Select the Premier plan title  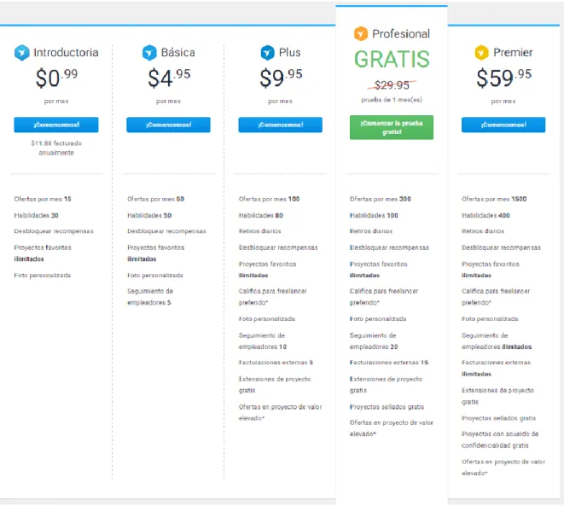click(x=513, y=53)
